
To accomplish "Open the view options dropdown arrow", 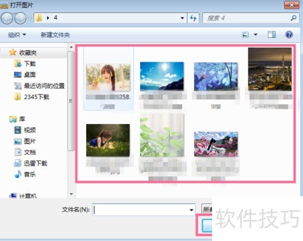I will click(256, 35).
